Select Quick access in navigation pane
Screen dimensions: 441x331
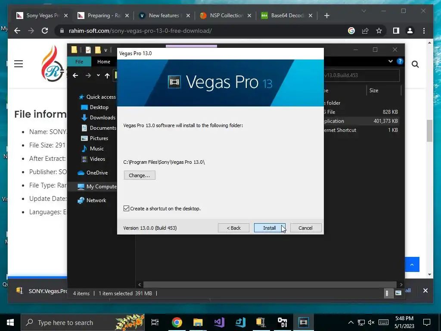[97, 97]
